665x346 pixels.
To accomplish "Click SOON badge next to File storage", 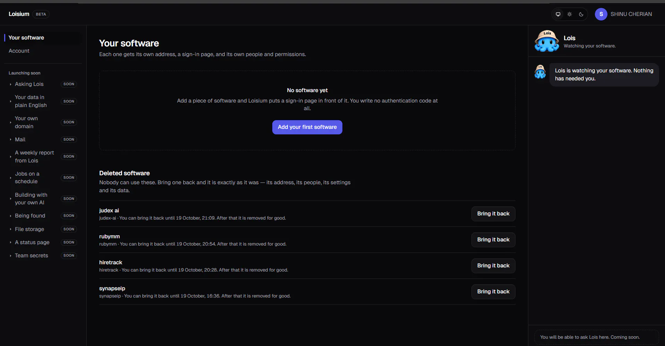I will coord(69,229).
